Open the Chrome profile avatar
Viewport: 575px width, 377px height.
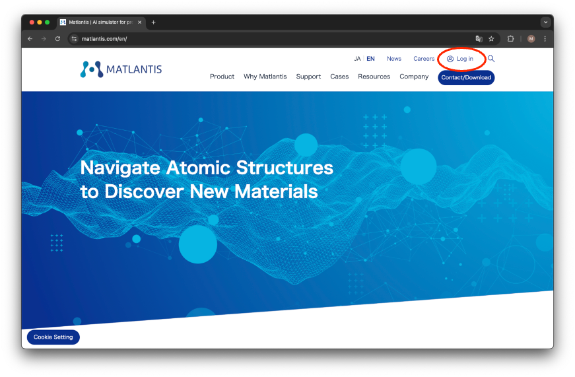tap(531, 39)
